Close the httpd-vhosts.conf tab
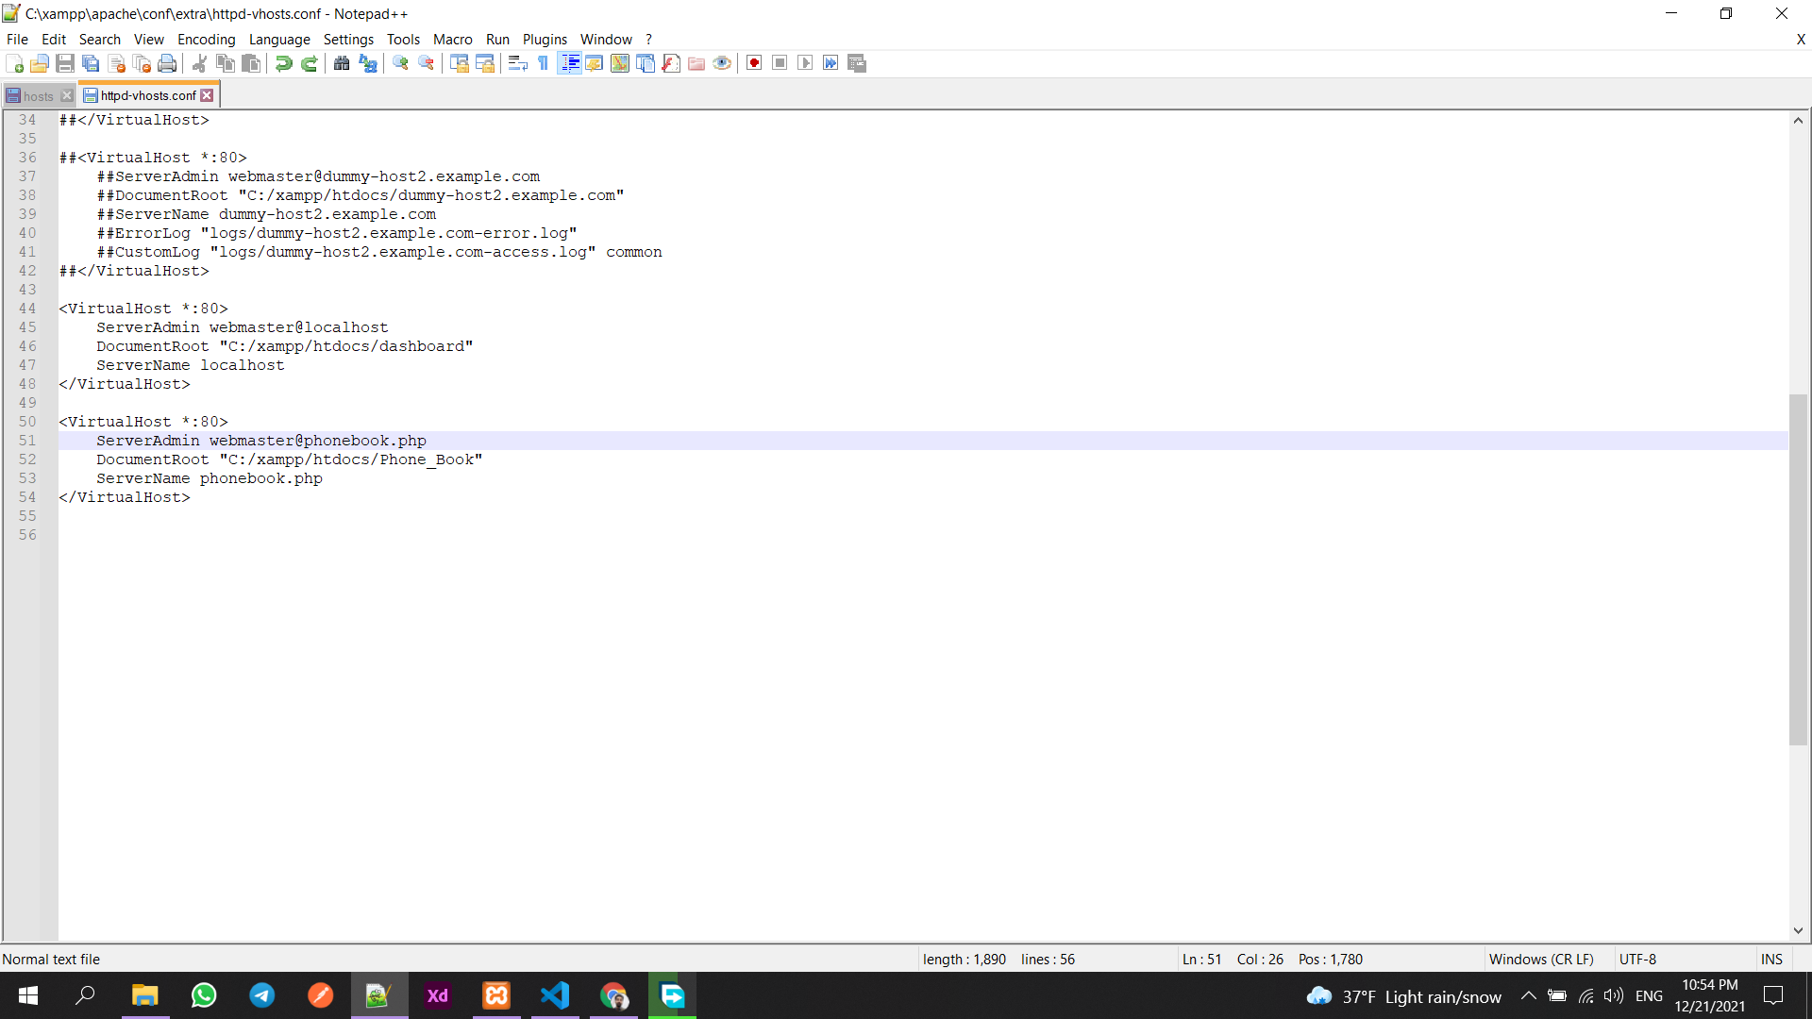 [x=207, y=95]
